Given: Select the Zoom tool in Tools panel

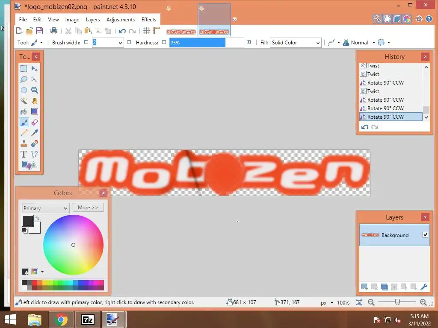Looking at the screenshot, I should 34,90.
